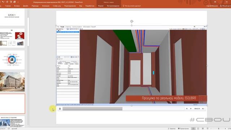
Task: Click the Checking menu in the embedded Solibri video
Action: pyautogui.click(x=68, y=27)
